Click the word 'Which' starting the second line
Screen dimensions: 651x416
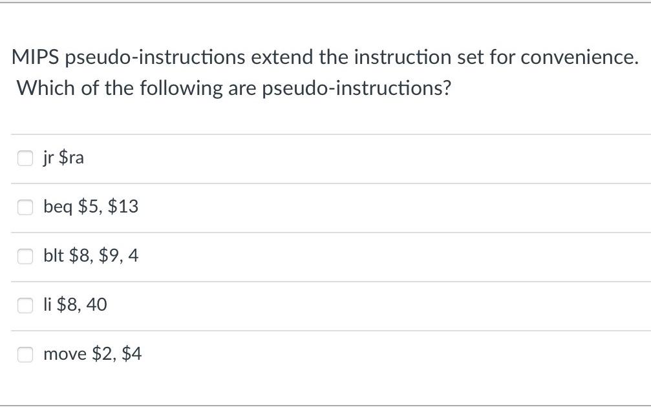click(46, 88)
